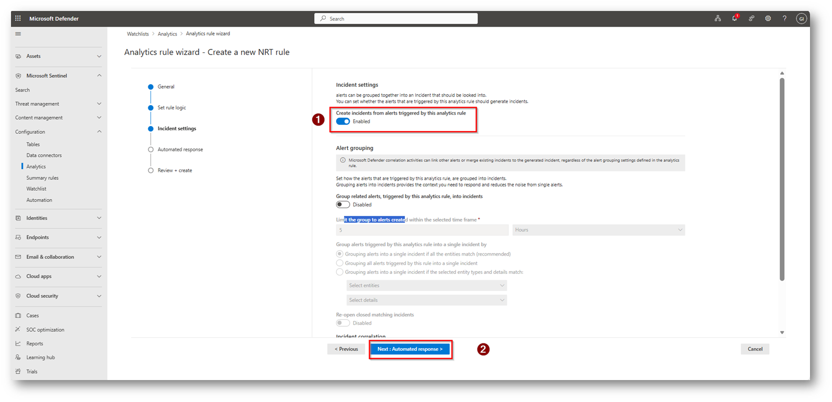The width and height of the screenshot is (832, 402).
Task: Click the wizard scrollbar down arrow
Action: 782,332
